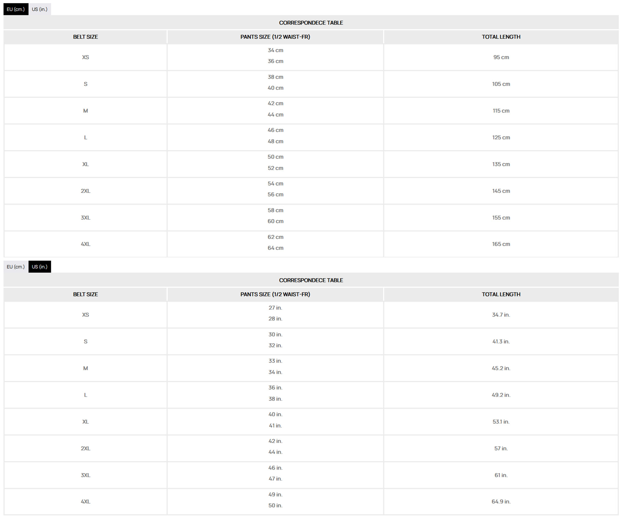Select the 49.2 in. total length cell
623x521 pixels.
(501, 395)
